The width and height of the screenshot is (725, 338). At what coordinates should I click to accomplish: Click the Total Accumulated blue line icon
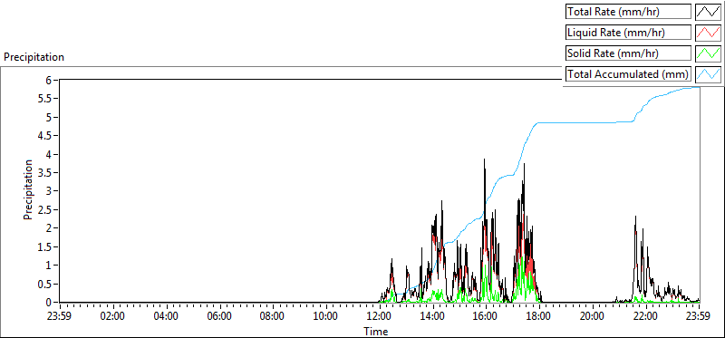point(709,74)
